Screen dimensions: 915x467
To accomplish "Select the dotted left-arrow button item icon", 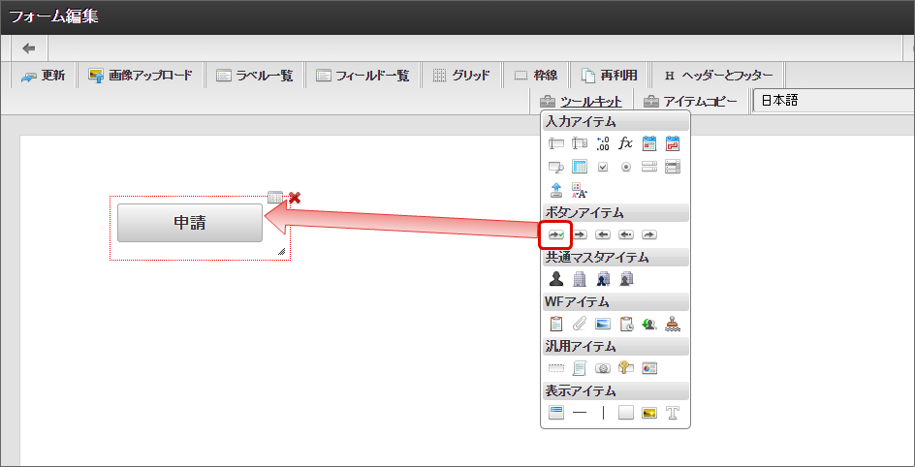I will click(626, 234).
